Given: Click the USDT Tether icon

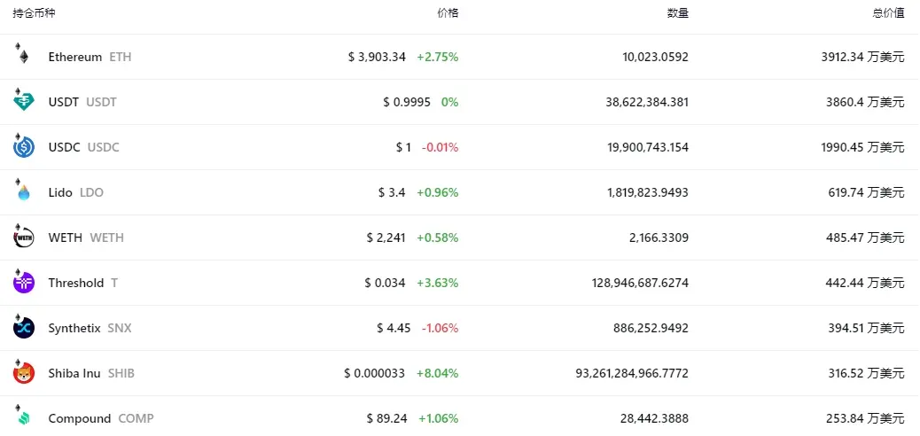Looking at the screenshot, I should coord(23,102).
